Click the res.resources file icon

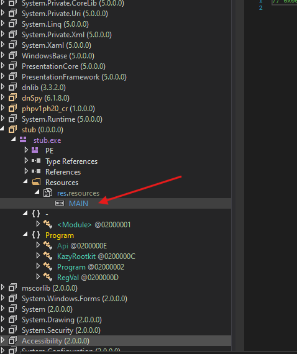click(48, 193)
